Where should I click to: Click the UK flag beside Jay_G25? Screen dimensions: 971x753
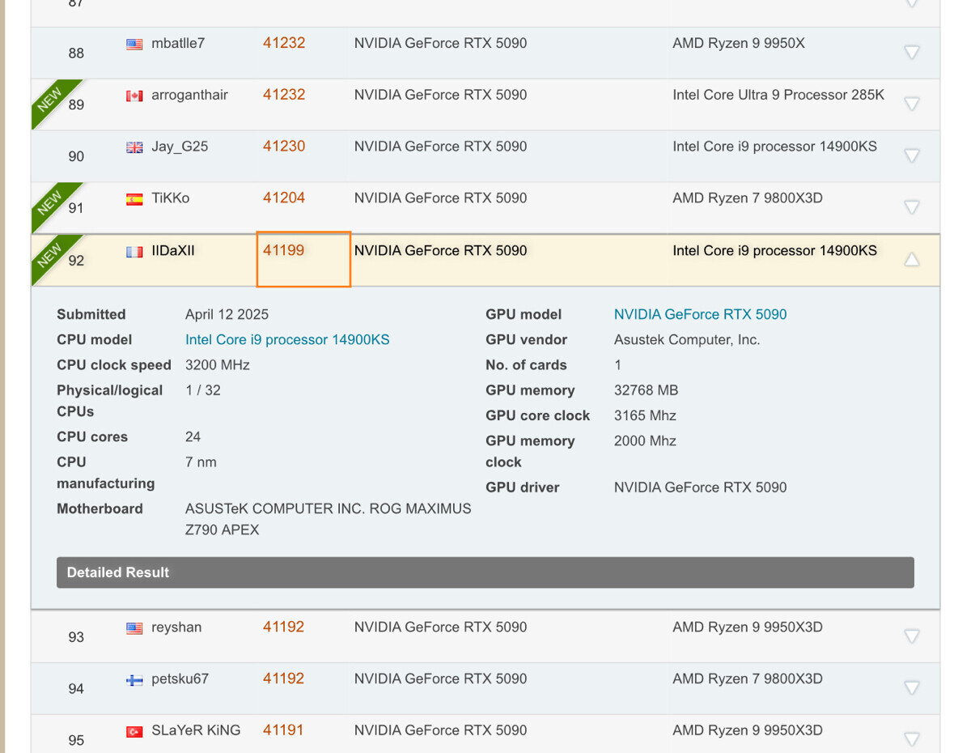point(134,147)
